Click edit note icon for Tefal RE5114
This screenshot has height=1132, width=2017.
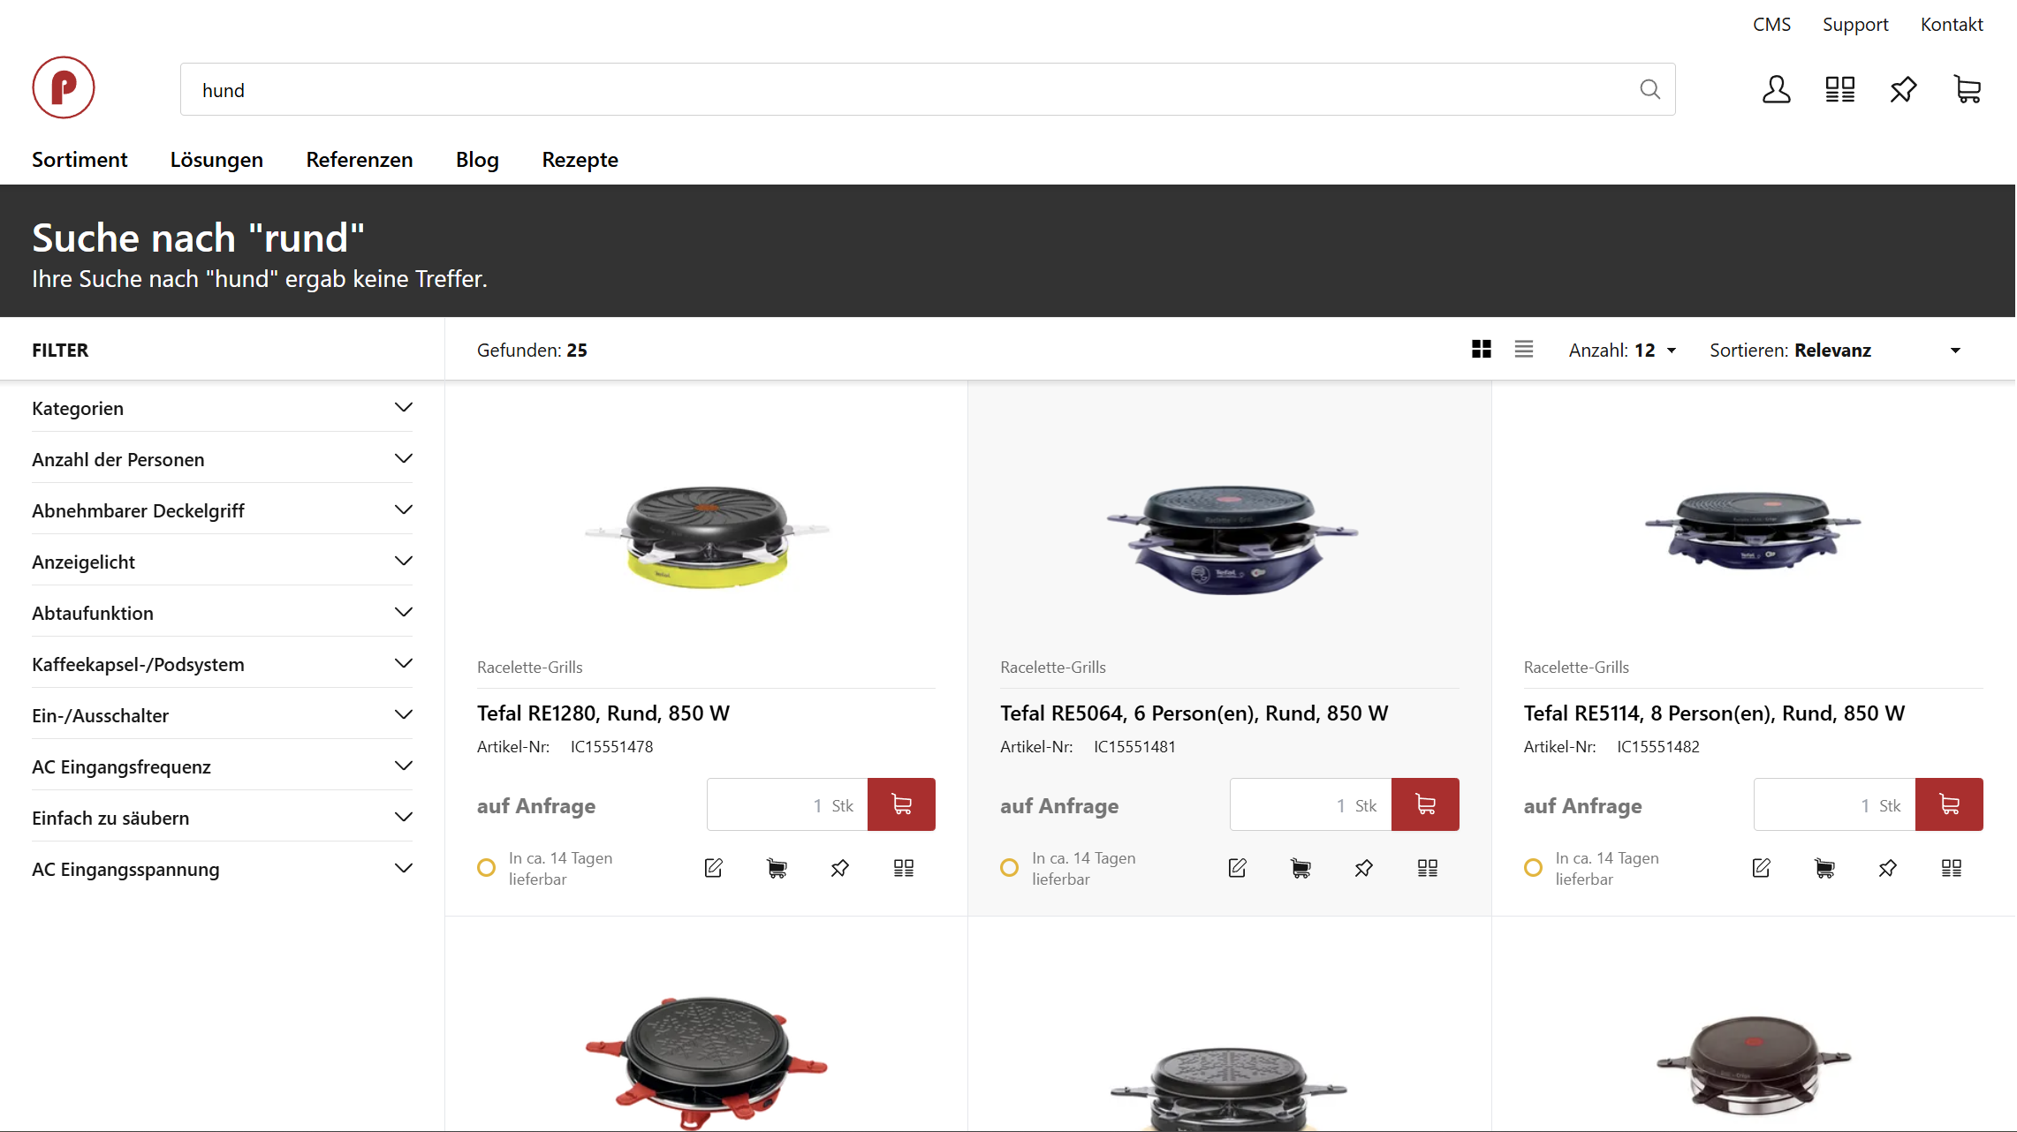[x=1762, y=868]
